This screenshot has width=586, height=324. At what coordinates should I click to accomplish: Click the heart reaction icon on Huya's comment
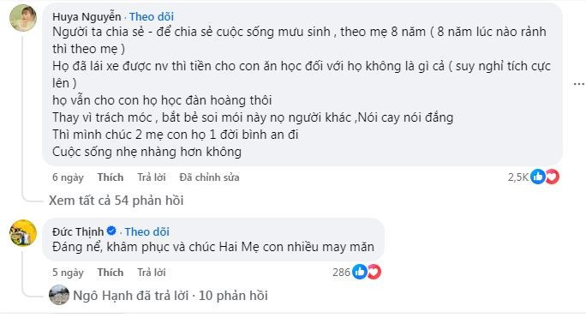coord(553,177)
